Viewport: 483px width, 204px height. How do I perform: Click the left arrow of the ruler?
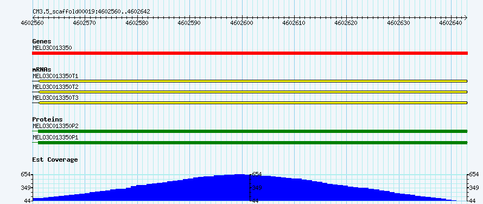(34, 17)
